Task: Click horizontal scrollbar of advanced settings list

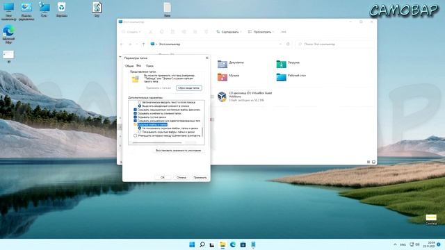Action: point(158,142)
